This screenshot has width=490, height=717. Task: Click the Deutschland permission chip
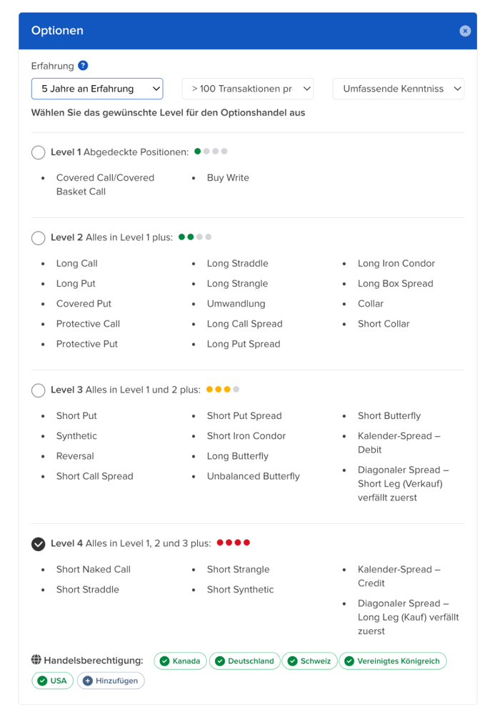coord(245,661)
